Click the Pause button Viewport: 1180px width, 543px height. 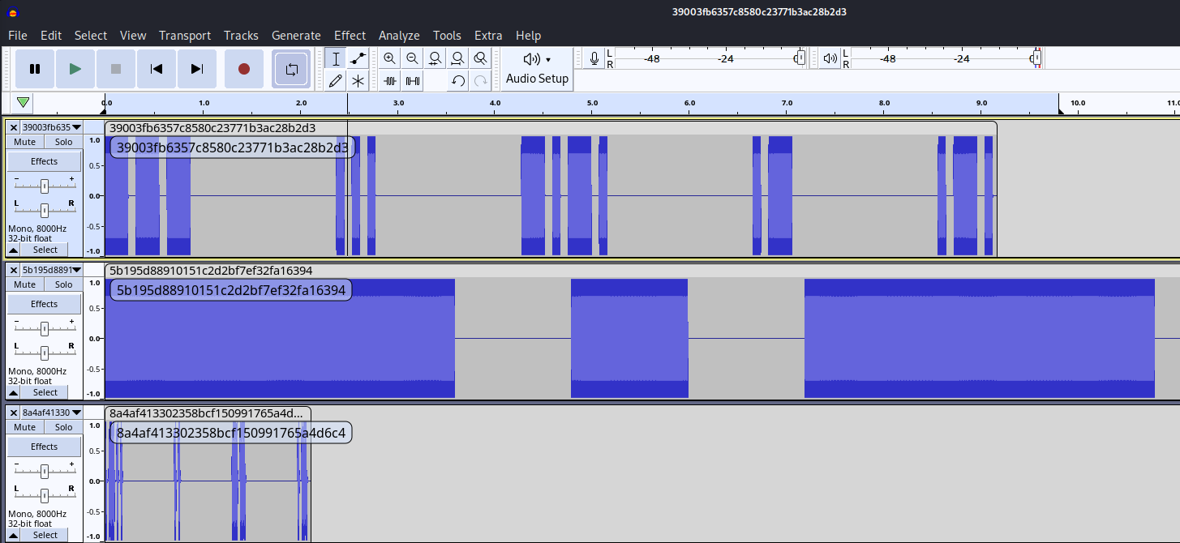[x=35, y=69]
